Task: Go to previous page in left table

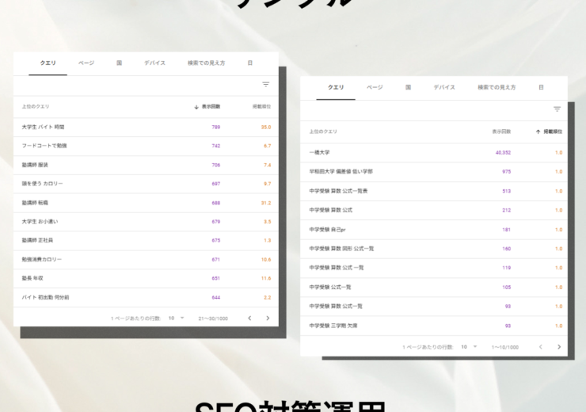Action: (249, 318)
